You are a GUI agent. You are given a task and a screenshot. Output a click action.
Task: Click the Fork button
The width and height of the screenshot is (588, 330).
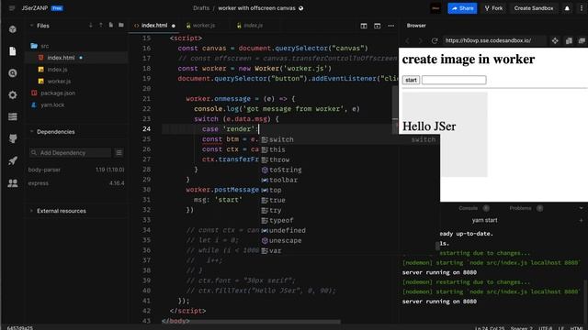pos(493,8)
